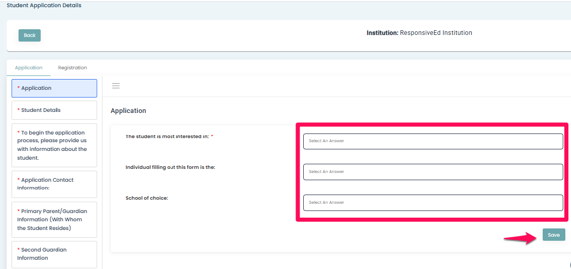Click the hamburger menu icon
The width and height of the screenshot is (571, 269).
[116, 86]
